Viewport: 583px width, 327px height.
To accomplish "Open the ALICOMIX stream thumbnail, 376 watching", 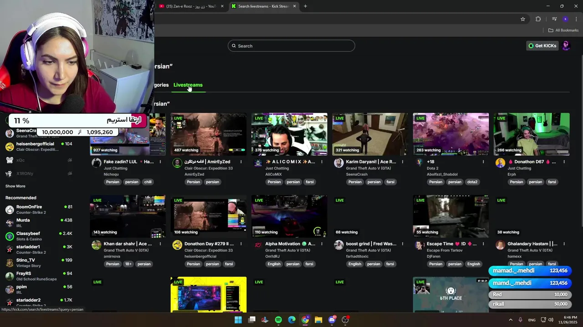I will (x=289, y=134).
